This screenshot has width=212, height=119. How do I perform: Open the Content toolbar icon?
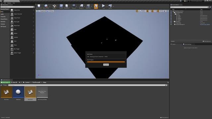click(61, 6)
